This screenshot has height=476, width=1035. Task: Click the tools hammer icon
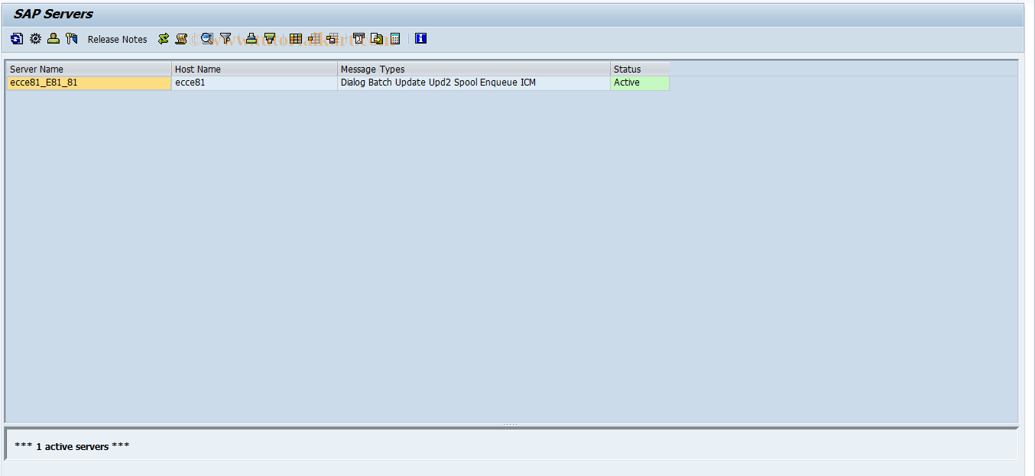(72, 38)
